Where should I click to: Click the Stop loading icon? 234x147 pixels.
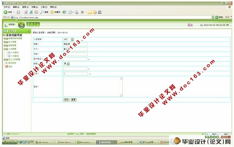tap(26, 12)
